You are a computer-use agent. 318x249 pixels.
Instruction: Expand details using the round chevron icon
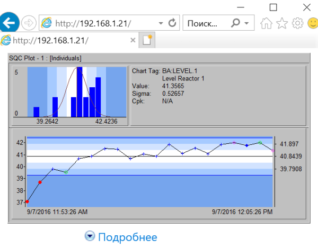pos(90,237)
